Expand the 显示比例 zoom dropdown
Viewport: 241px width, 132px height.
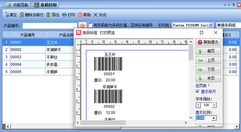click(214, 118)
